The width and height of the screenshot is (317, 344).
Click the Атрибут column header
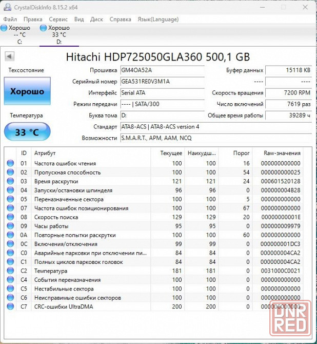point(45,153)
